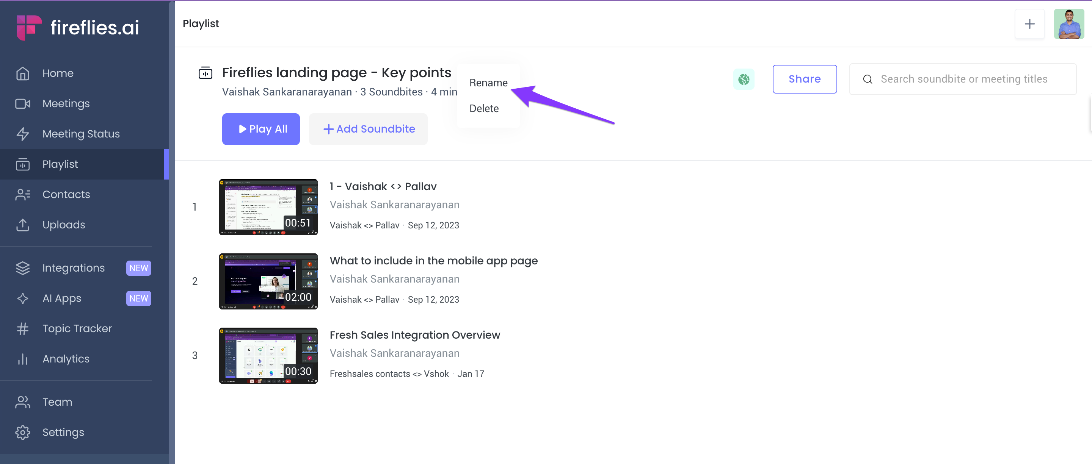This screenshot has height=464, width=1092.
Task: Click the green globe visibility icon
Action: click(x=744, y=79)
